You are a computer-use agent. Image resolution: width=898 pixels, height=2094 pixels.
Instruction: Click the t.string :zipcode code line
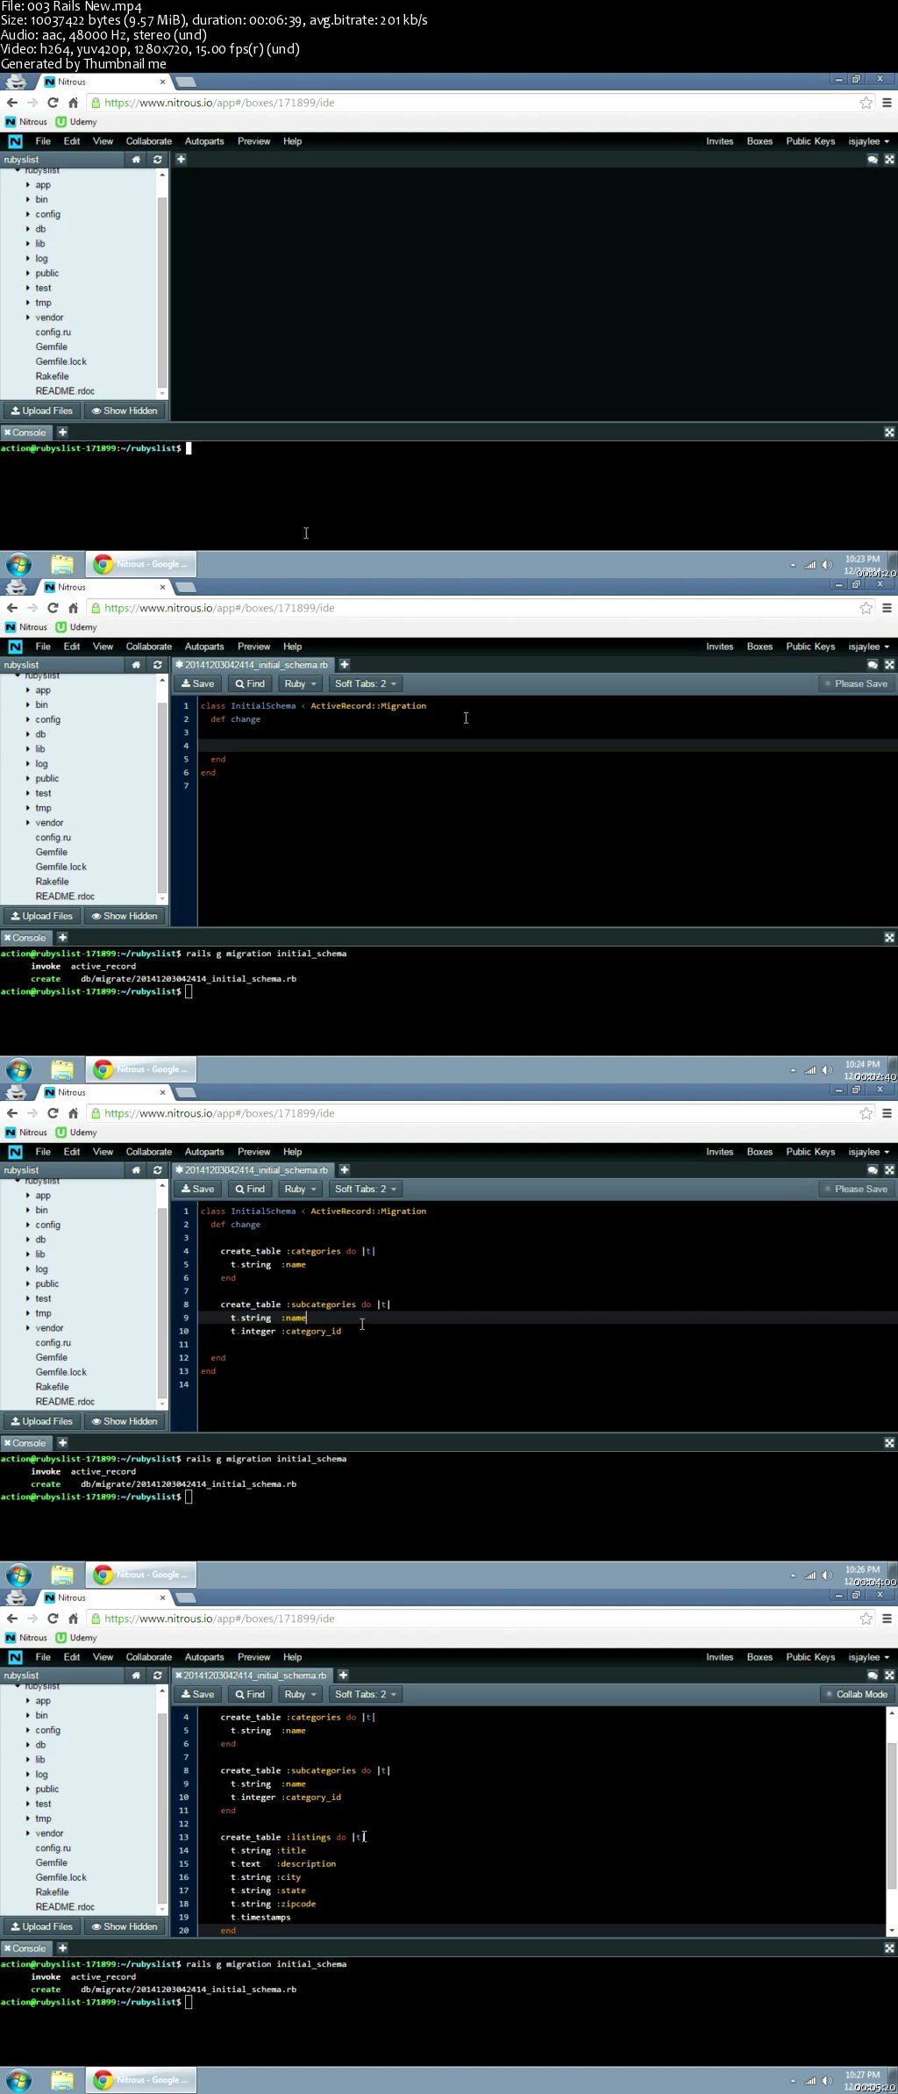tap(273, 1905)
